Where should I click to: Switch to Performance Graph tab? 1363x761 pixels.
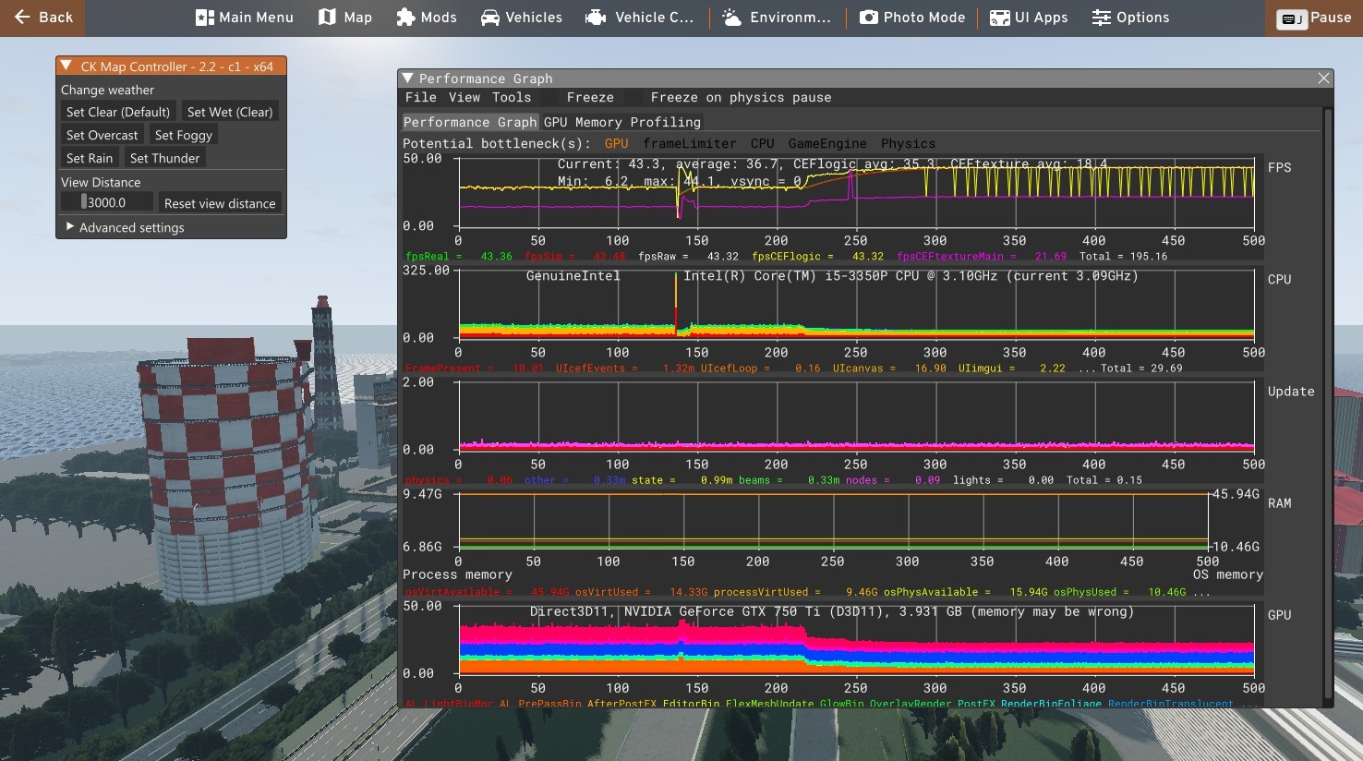[x=470, y=122]
